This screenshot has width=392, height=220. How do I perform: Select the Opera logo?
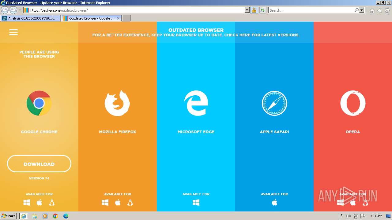353,103
